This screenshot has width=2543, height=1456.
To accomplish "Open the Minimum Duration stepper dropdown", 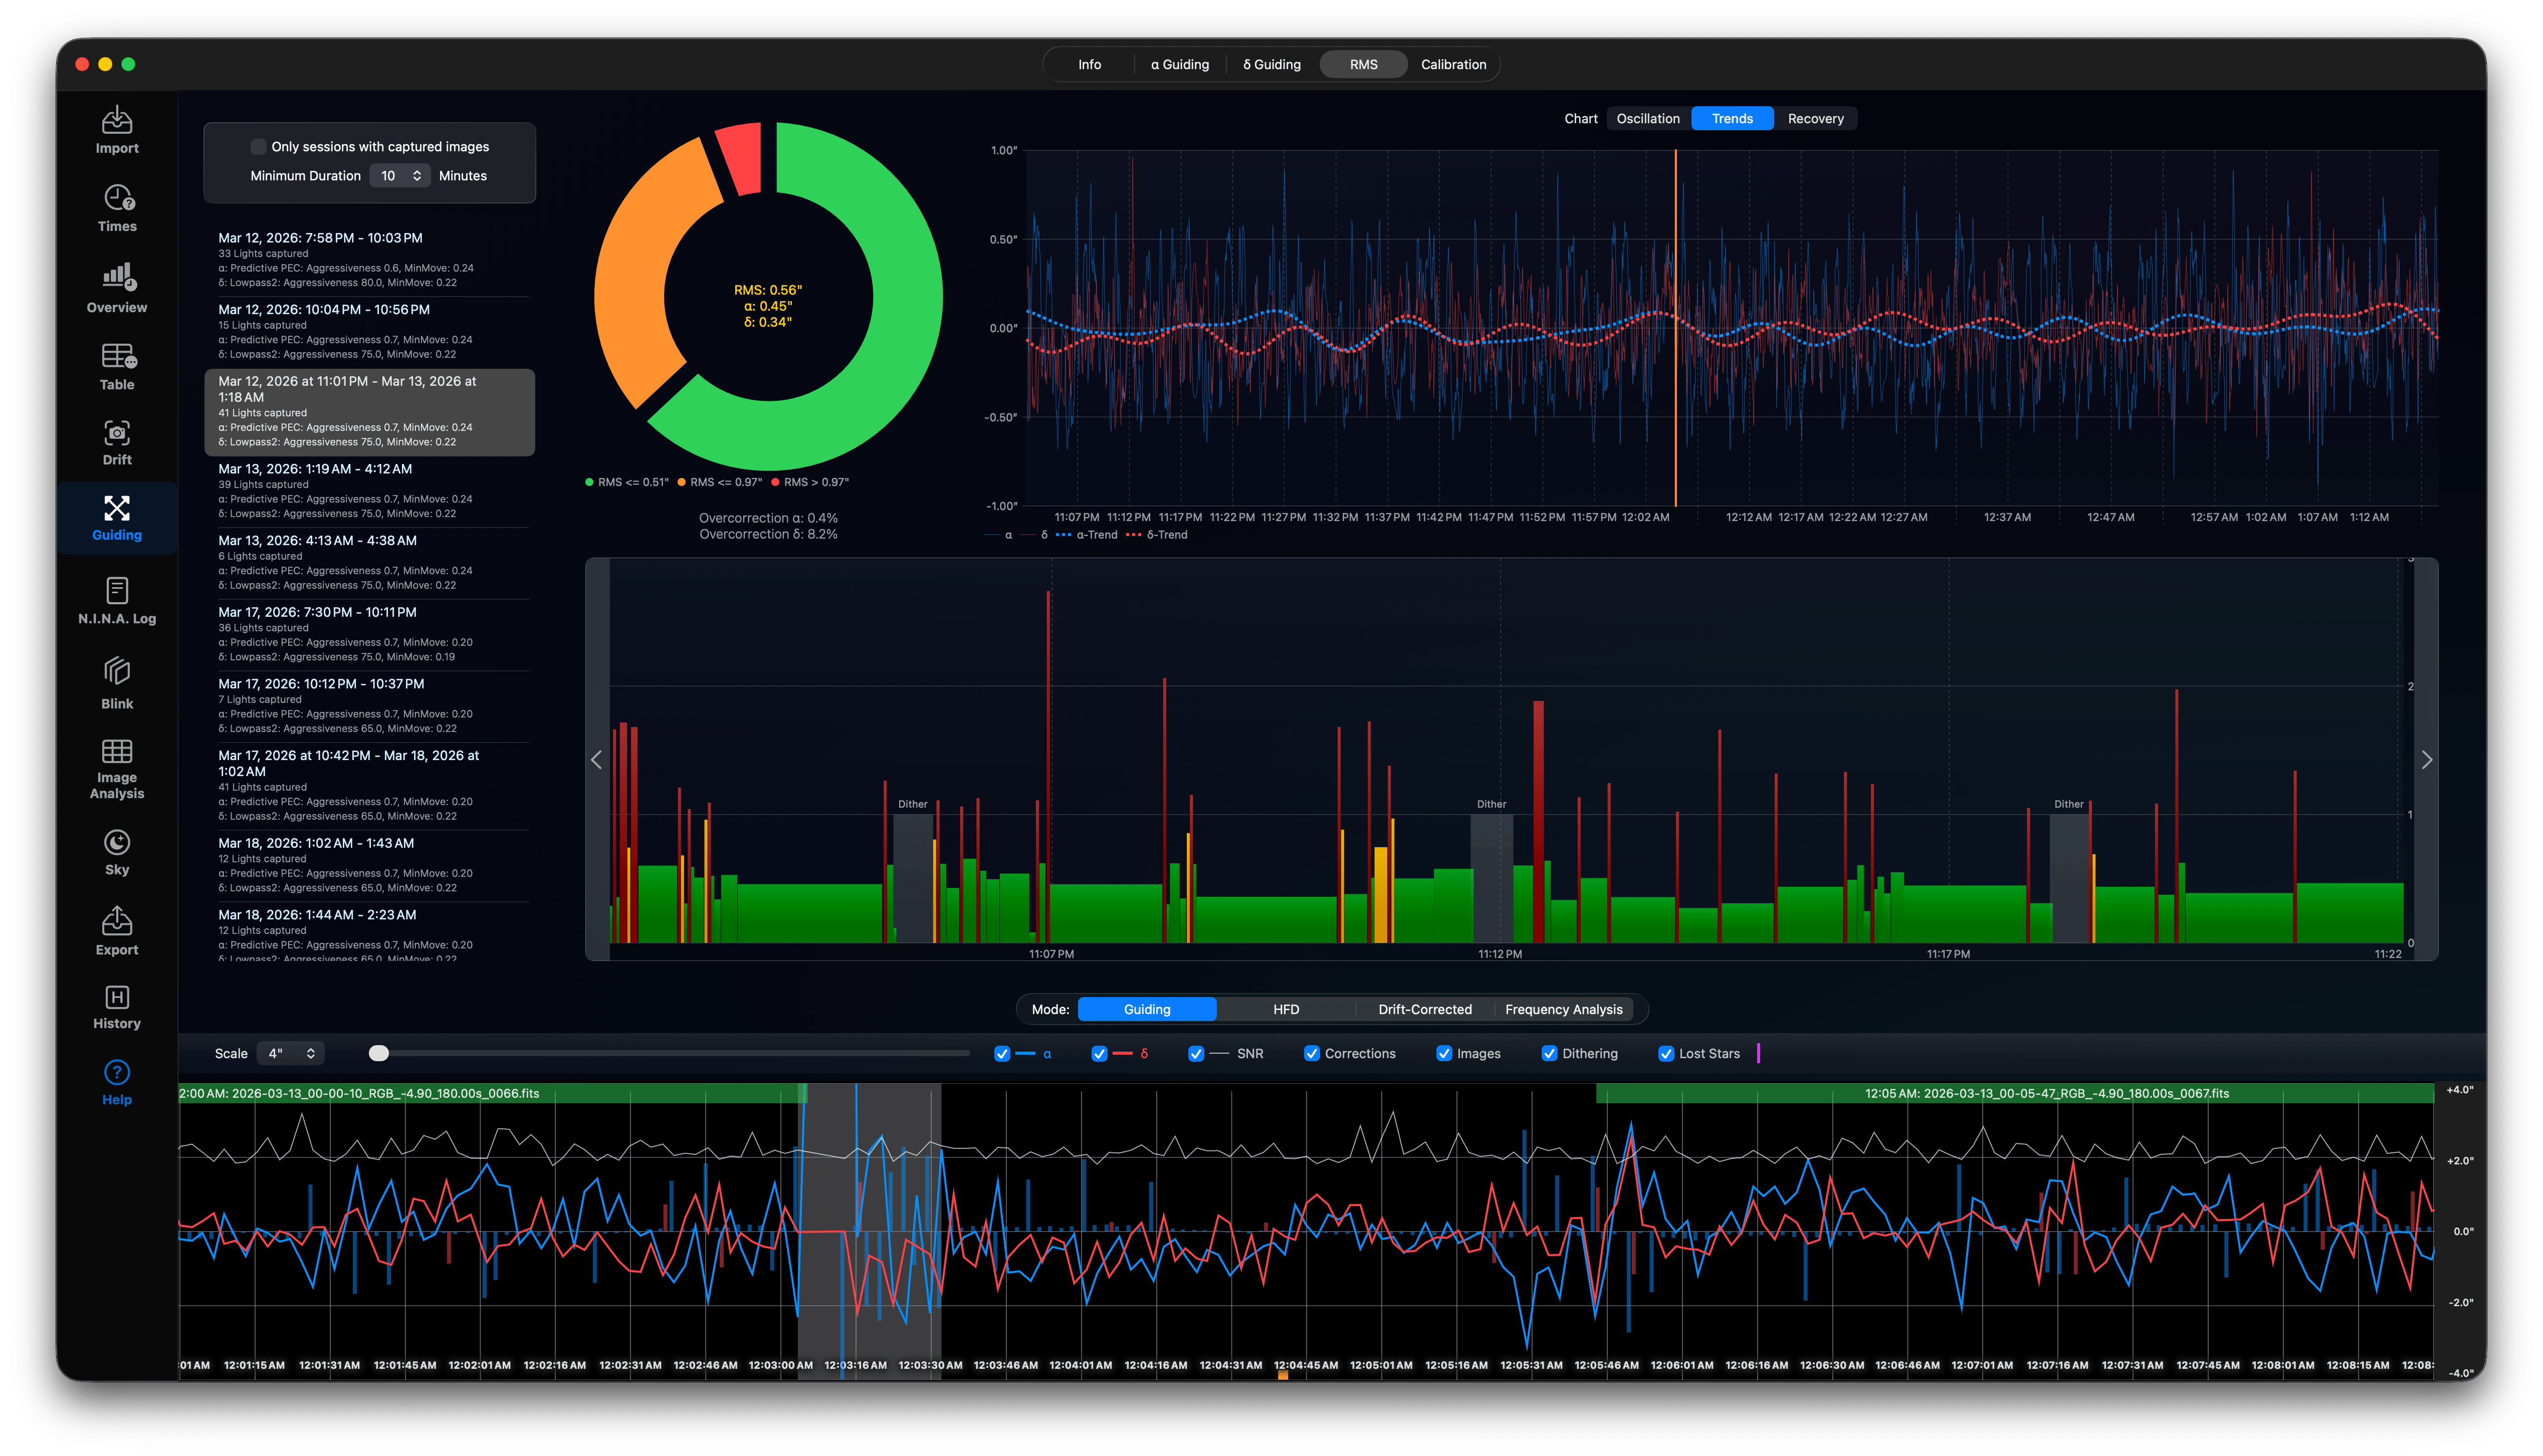I will 400,176.
